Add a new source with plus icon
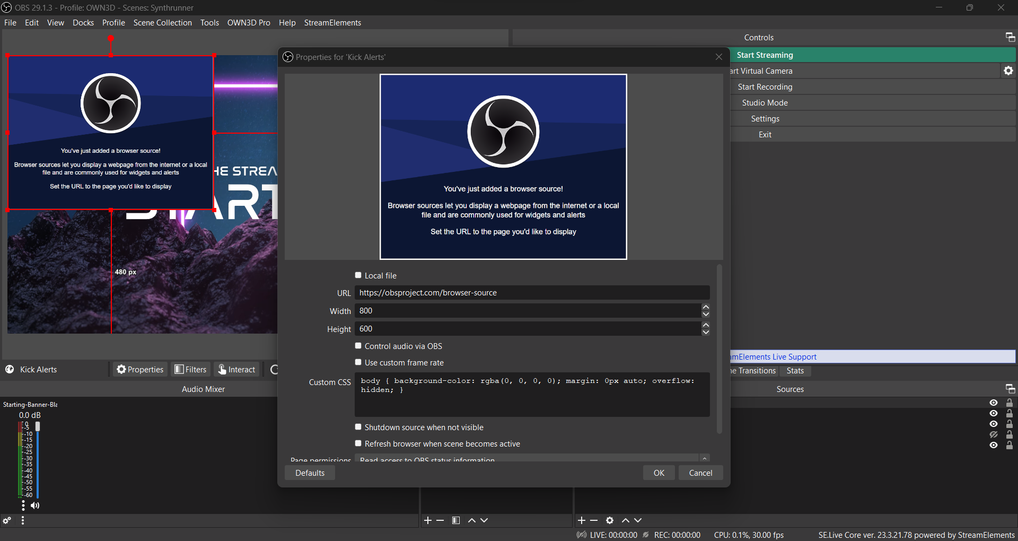Image resolution: width=1018 pixels, height=541 pixels. [582, 520]
